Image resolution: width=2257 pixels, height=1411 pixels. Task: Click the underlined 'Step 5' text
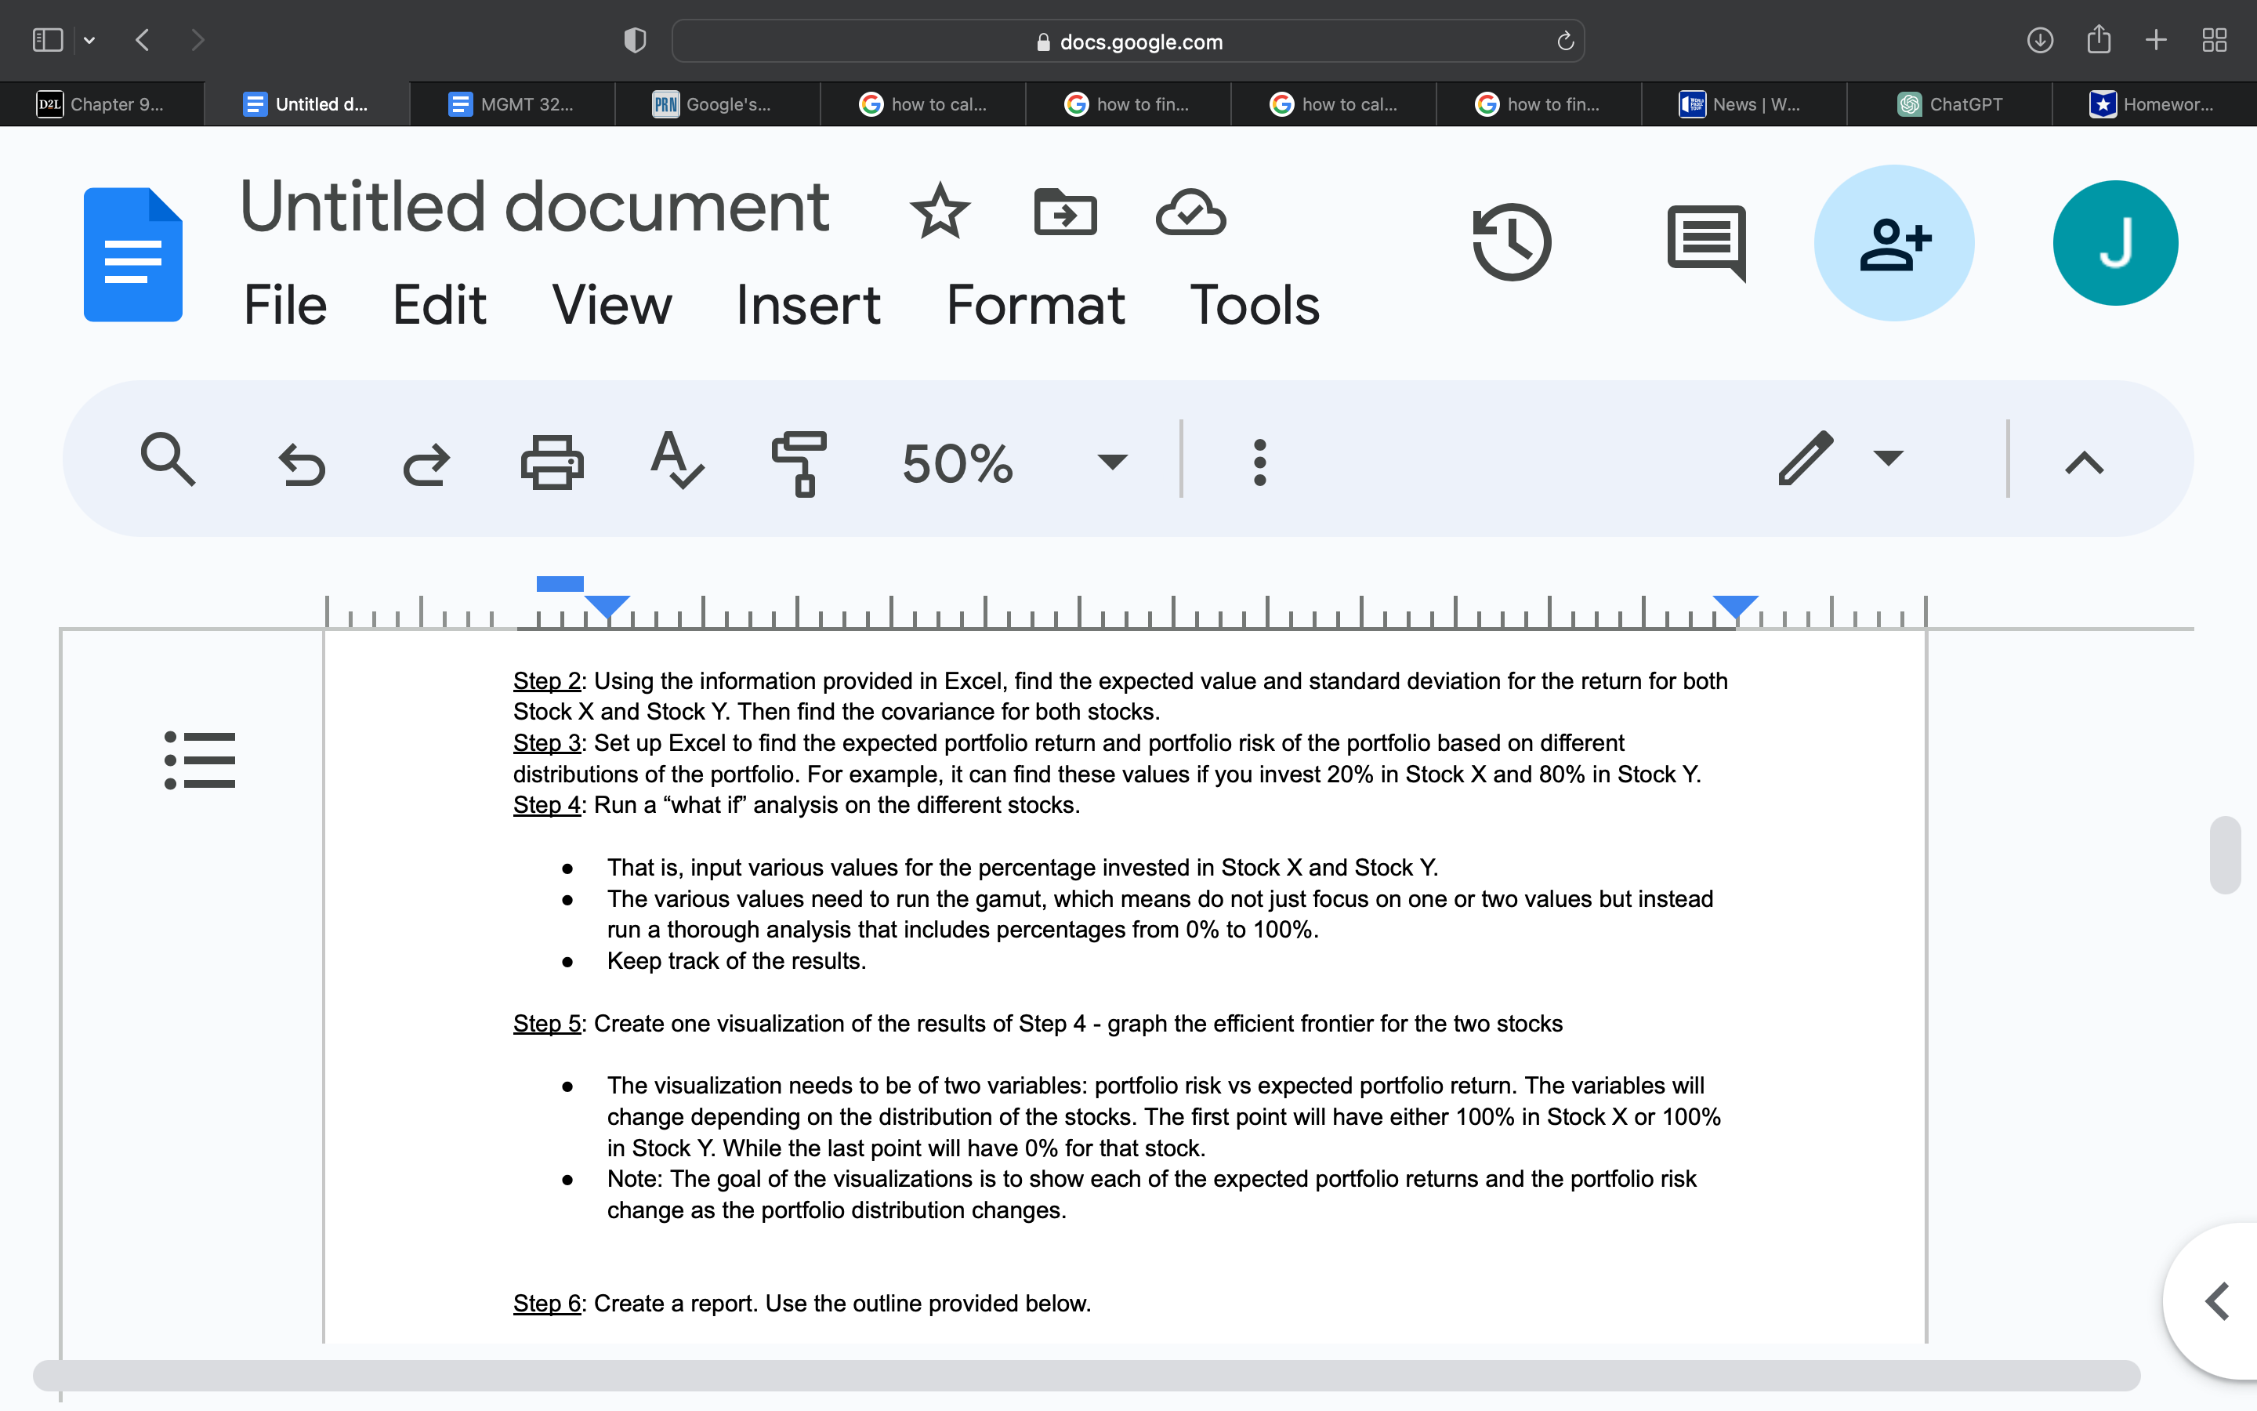(x=546, y=1024)
